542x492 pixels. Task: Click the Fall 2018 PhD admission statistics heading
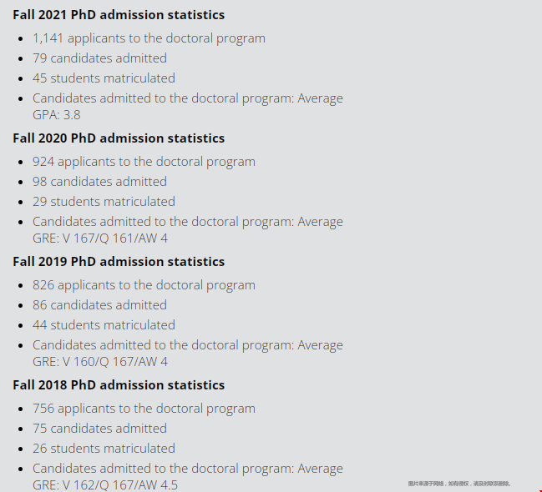(119, 385)
